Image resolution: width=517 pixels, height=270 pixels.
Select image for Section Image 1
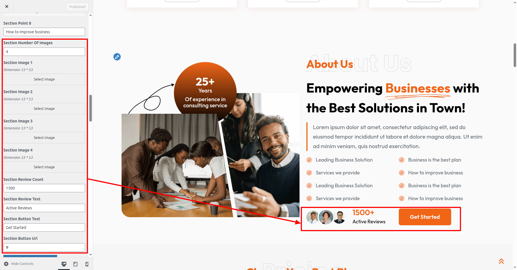44,79
